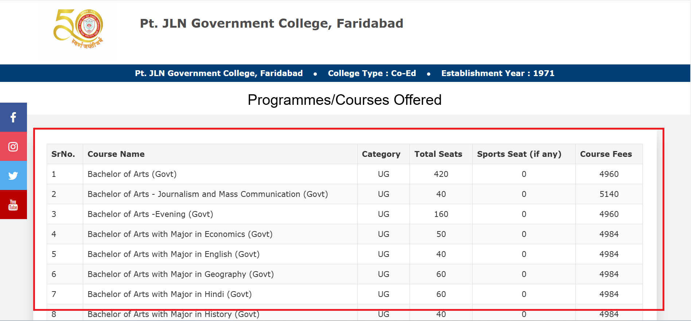This screenshot has height=321, width=691.
Task: Click the Sports Seat (if any) column header
Action: tap(519, 154)
